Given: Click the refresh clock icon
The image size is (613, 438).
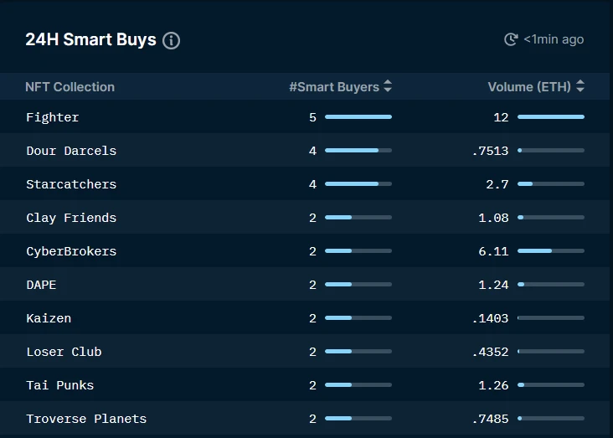Looking at the screenshot, I should [511, 39].
